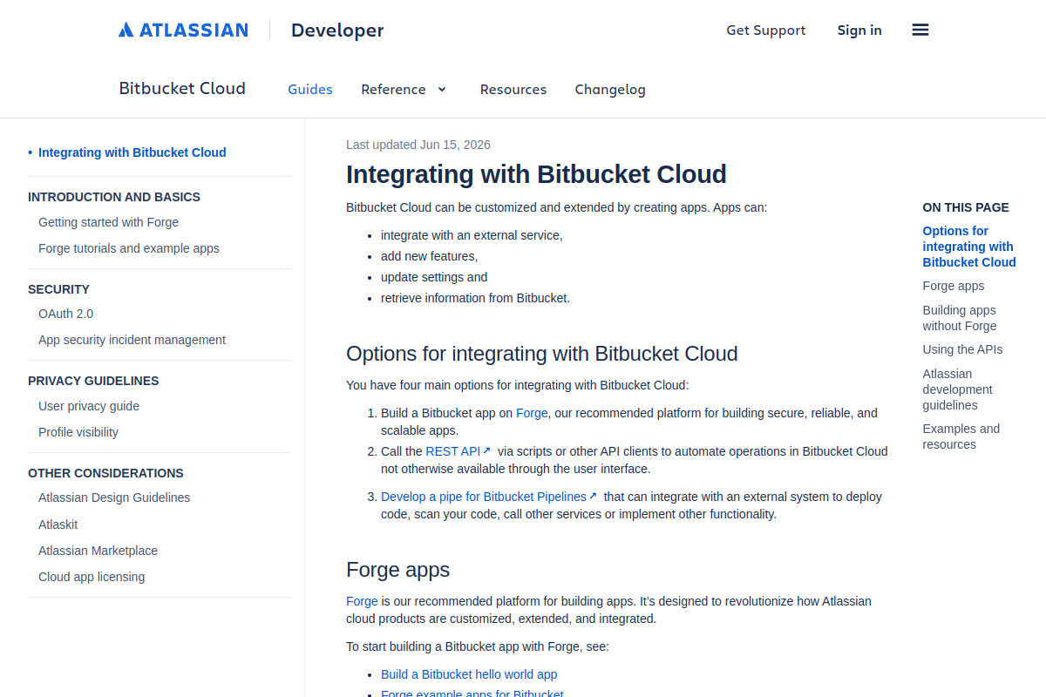
Task: Open OAuth 2.0 sidebar page
Action: pyautogui.click(x=65, y=314)
